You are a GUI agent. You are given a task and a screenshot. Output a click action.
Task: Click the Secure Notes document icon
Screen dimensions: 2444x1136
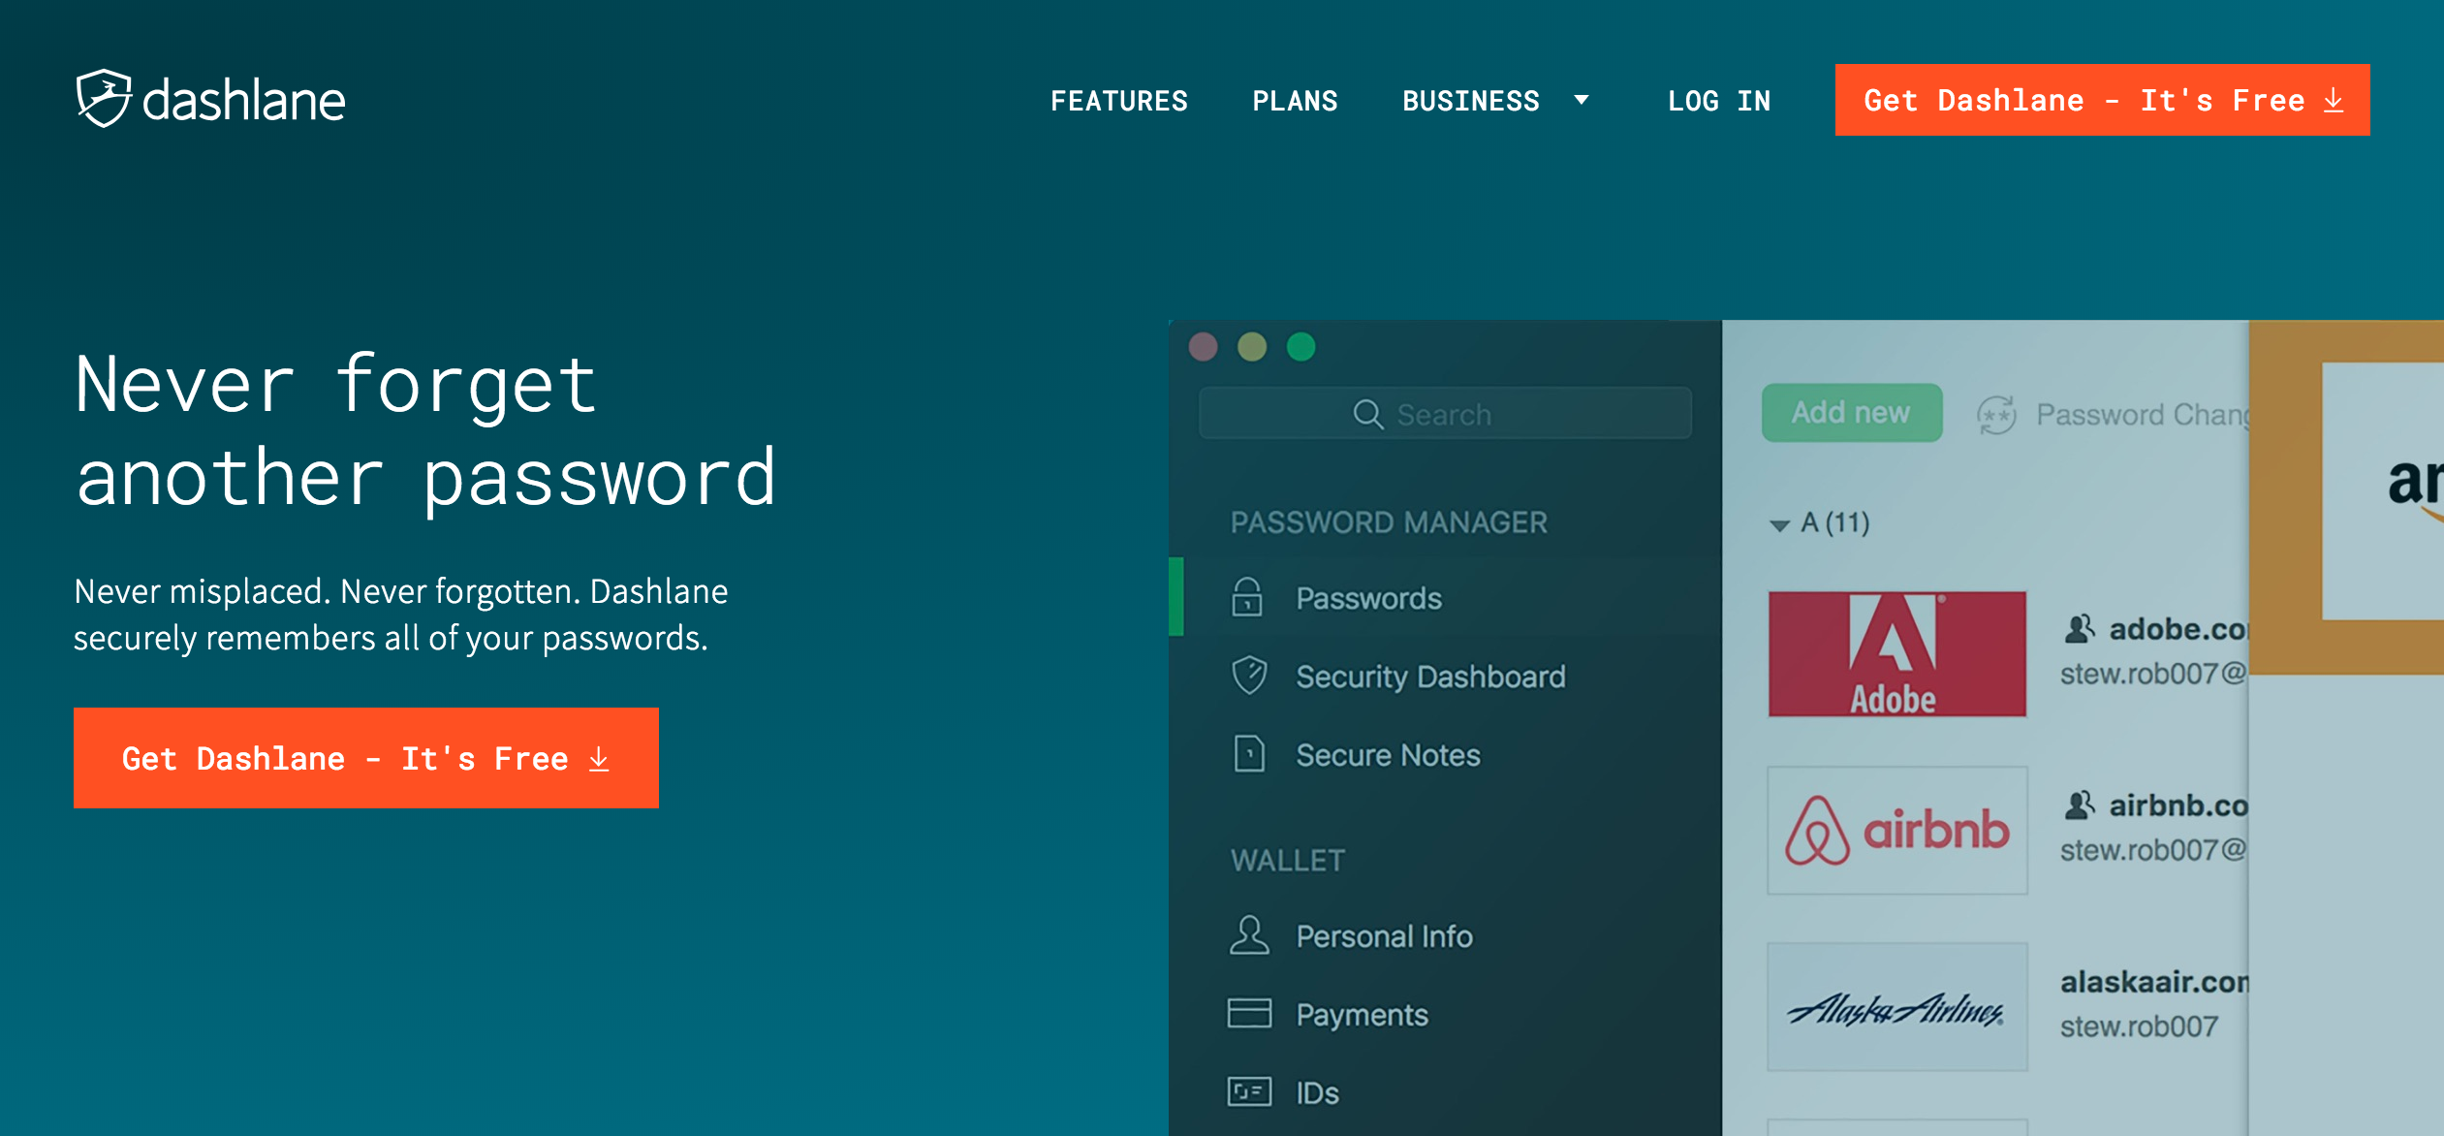point(1249,753)
